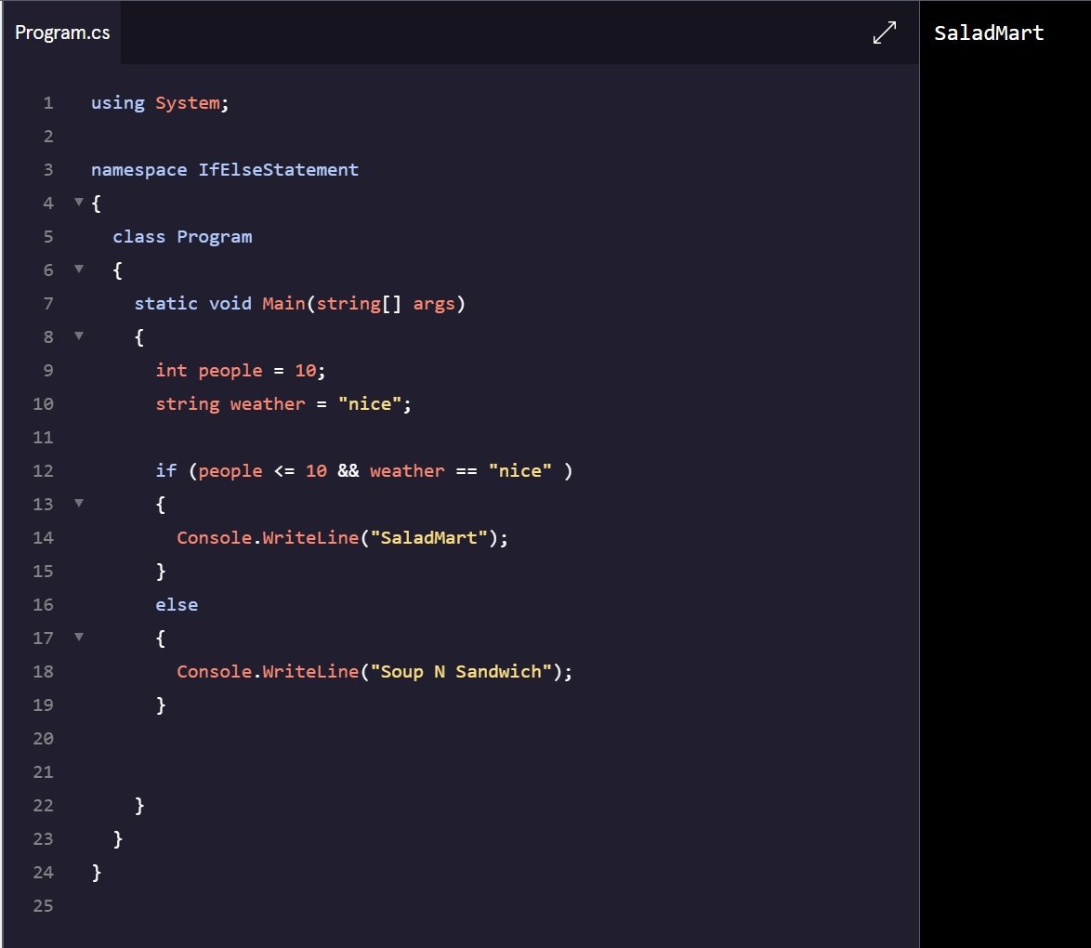Collapse the Main method block at line 8
Image resolution: width=1091 pixels, height=948 pixels.
click(x=79, y=336)
